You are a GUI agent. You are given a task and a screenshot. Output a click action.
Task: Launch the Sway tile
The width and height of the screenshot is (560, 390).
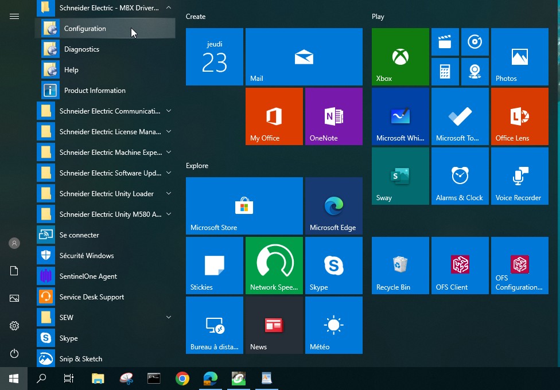tap(400, 176)
